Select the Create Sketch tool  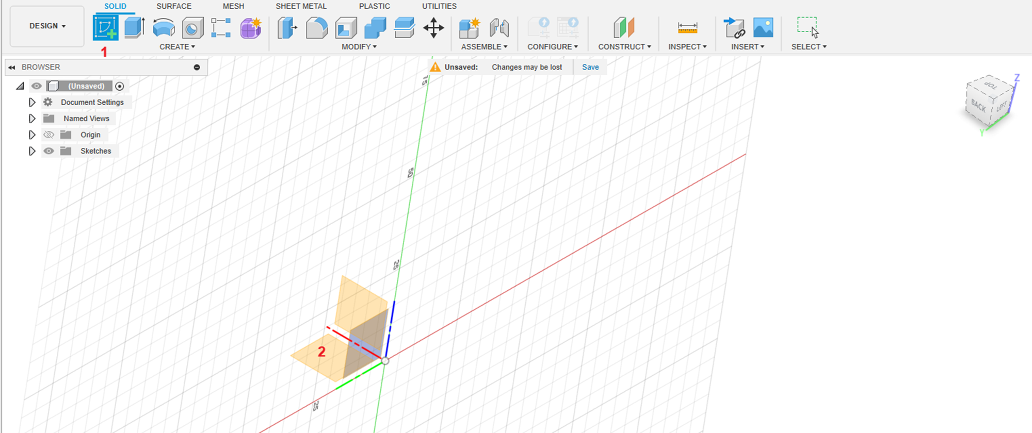click(x=106, y=27)
